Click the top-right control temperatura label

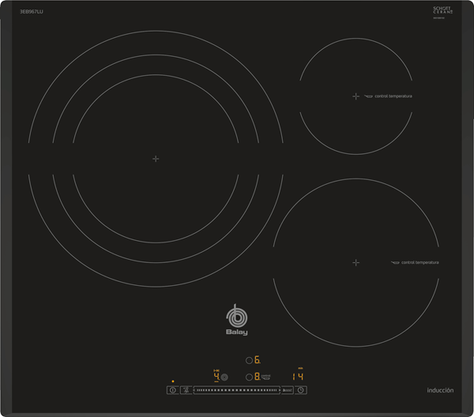pyautogui.click(x=393, y=96)
